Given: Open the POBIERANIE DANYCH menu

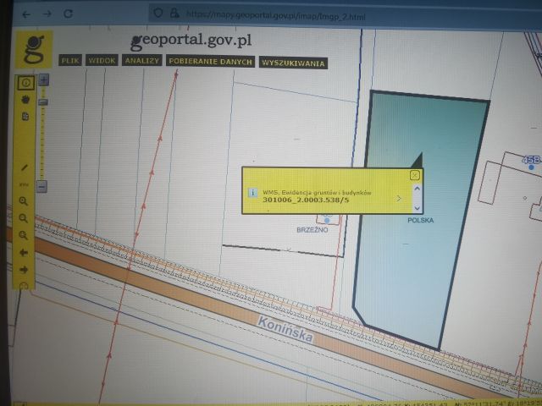Looking at the screenshot, I should click(211, 62).
